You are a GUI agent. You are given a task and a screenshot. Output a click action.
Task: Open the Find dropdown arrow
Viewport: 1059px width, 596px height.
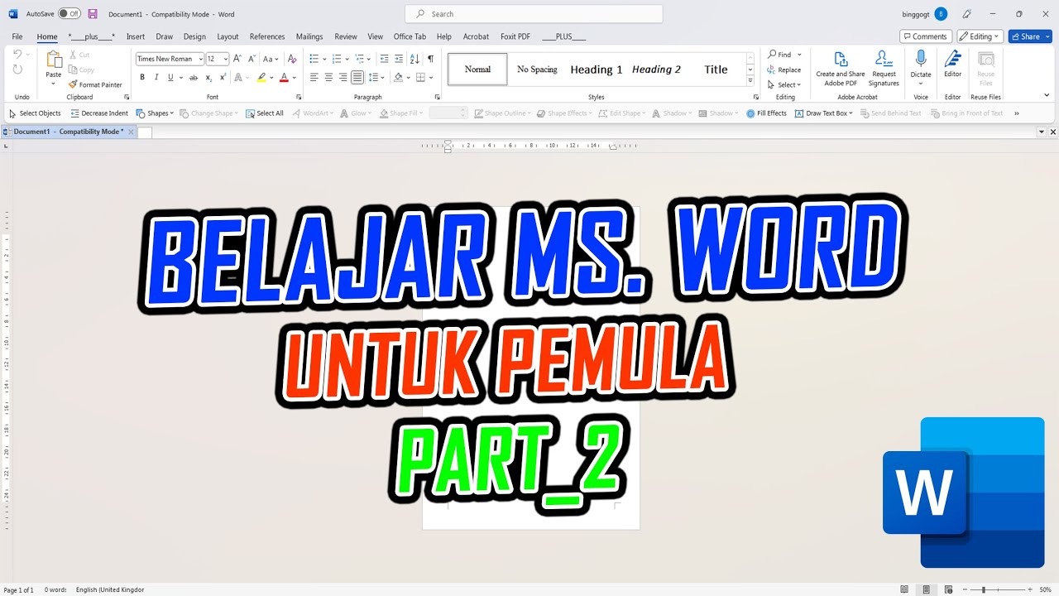click(x=799, y=55)
